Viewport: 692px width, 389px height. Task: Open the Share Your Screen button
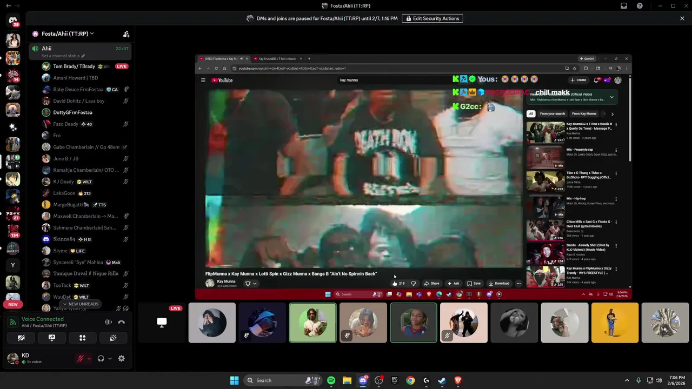tap(52, 338)
